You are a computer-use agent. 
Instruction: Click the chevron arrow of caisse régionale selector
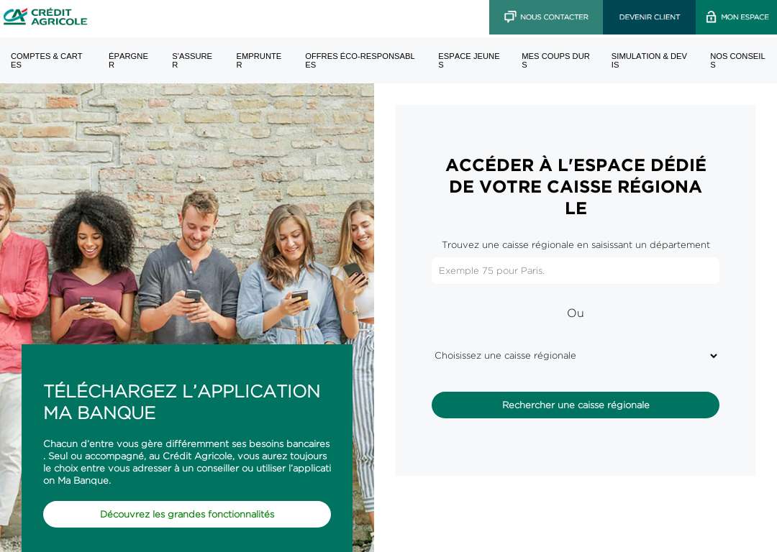coord(713,356)
